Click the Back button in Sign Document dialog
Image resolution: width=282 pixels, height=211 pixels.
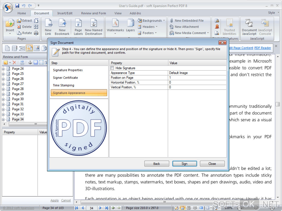157,164
